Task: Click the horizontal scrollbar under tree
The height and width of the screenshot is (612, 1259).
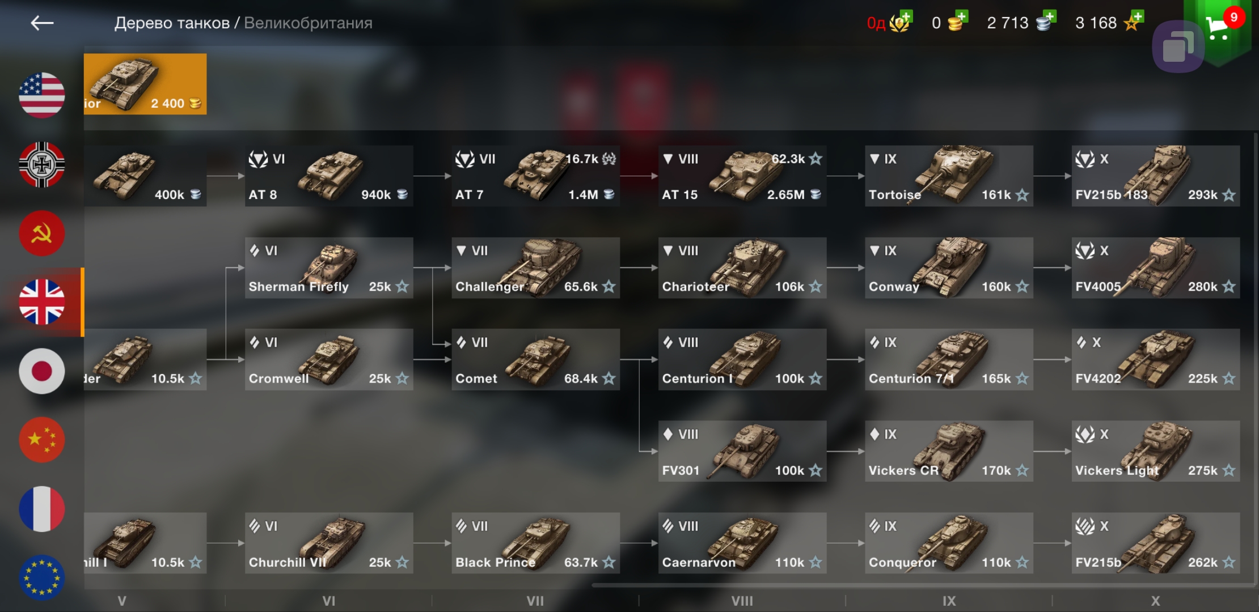Action: (922, 585)
